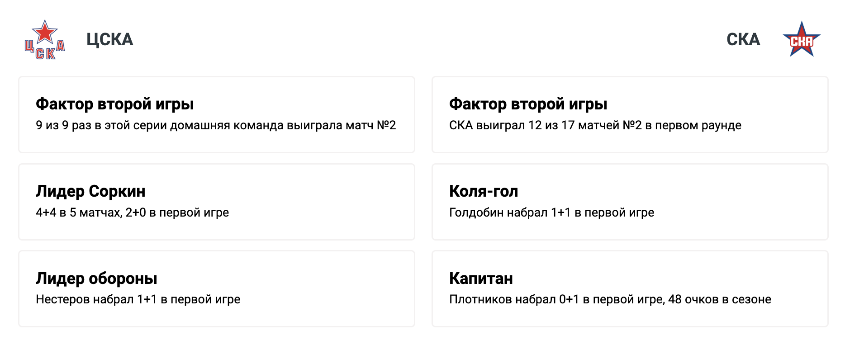Open the 'Капитан' heading

481,279
